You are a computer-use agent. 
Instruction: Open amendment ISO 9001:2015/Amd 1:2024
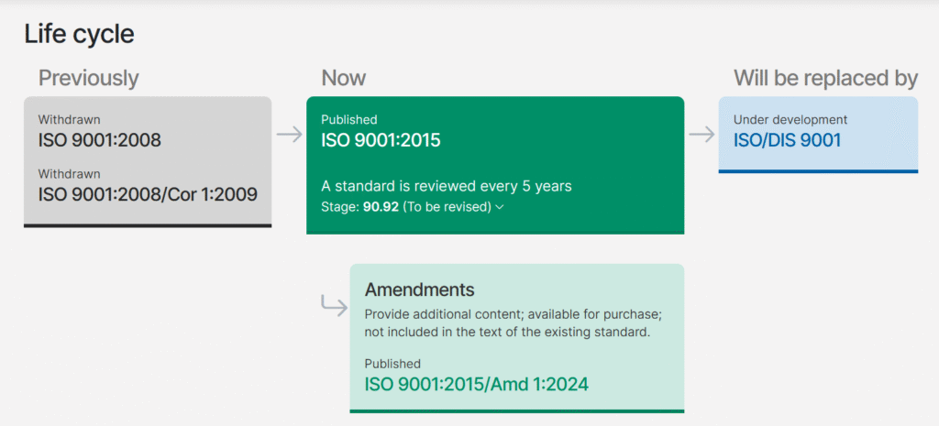476,385
